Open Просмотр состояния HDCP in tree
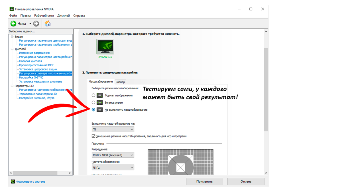 36,65
